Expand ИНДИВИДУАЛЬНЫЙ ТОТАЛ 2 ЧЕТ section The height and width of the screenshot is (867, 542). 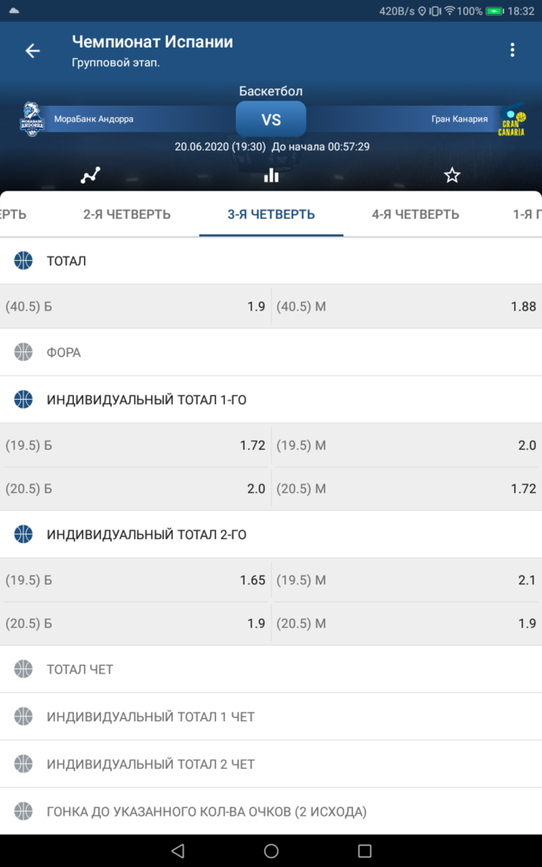[271, 764]
